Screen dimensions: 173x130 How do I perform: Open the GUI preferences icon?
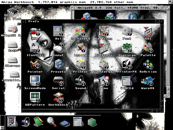148,32
